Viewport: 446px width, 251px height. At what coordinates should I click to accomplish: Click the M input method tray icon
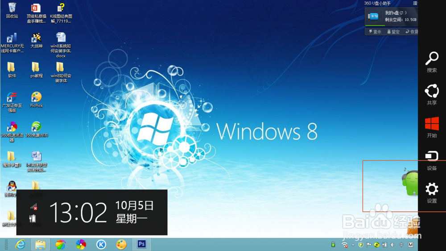tap(411, 245)
